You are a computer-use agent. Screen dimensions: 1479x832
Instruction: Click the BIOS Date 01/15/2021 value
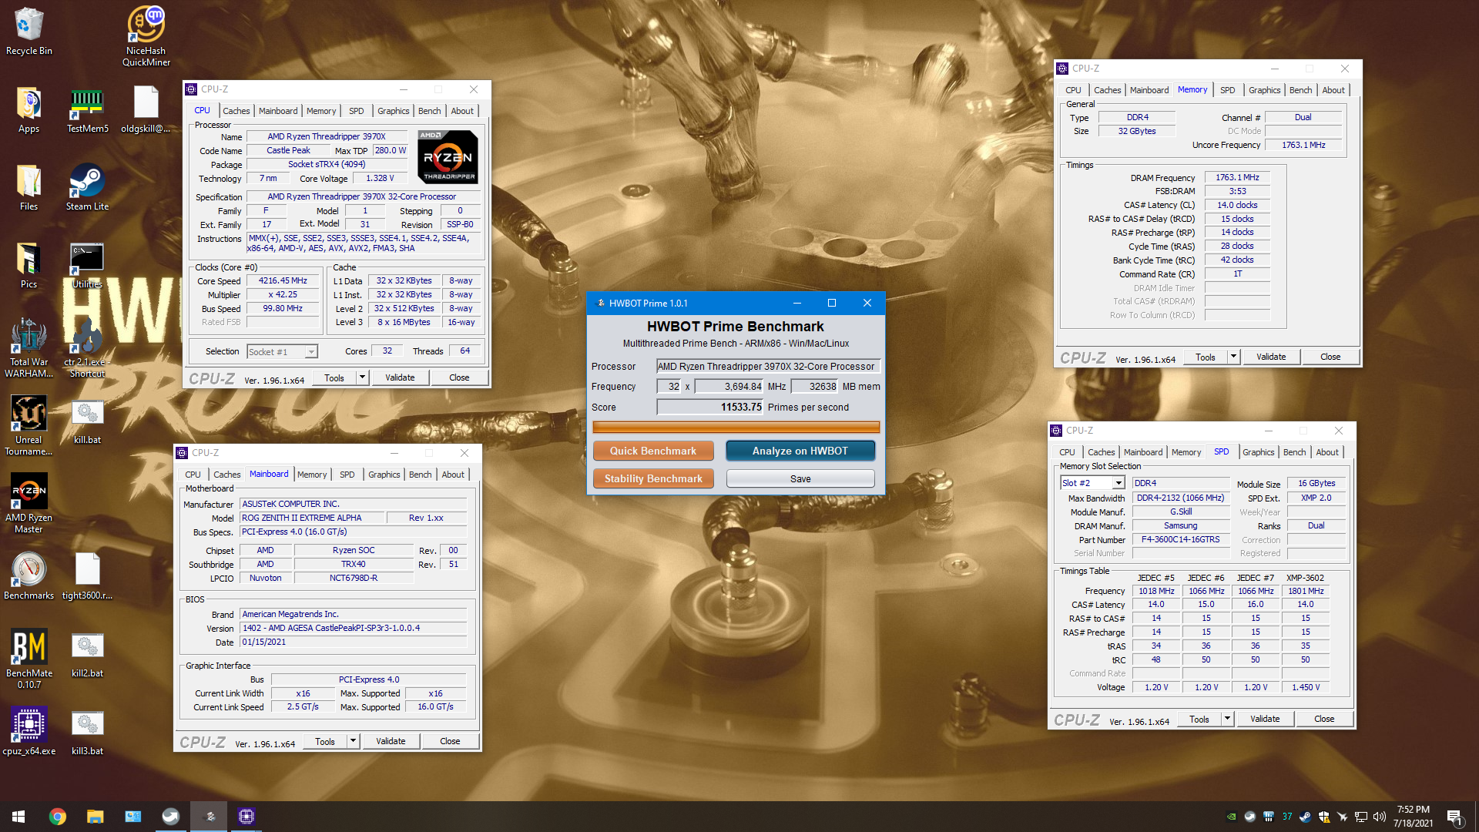click(353, 642)
